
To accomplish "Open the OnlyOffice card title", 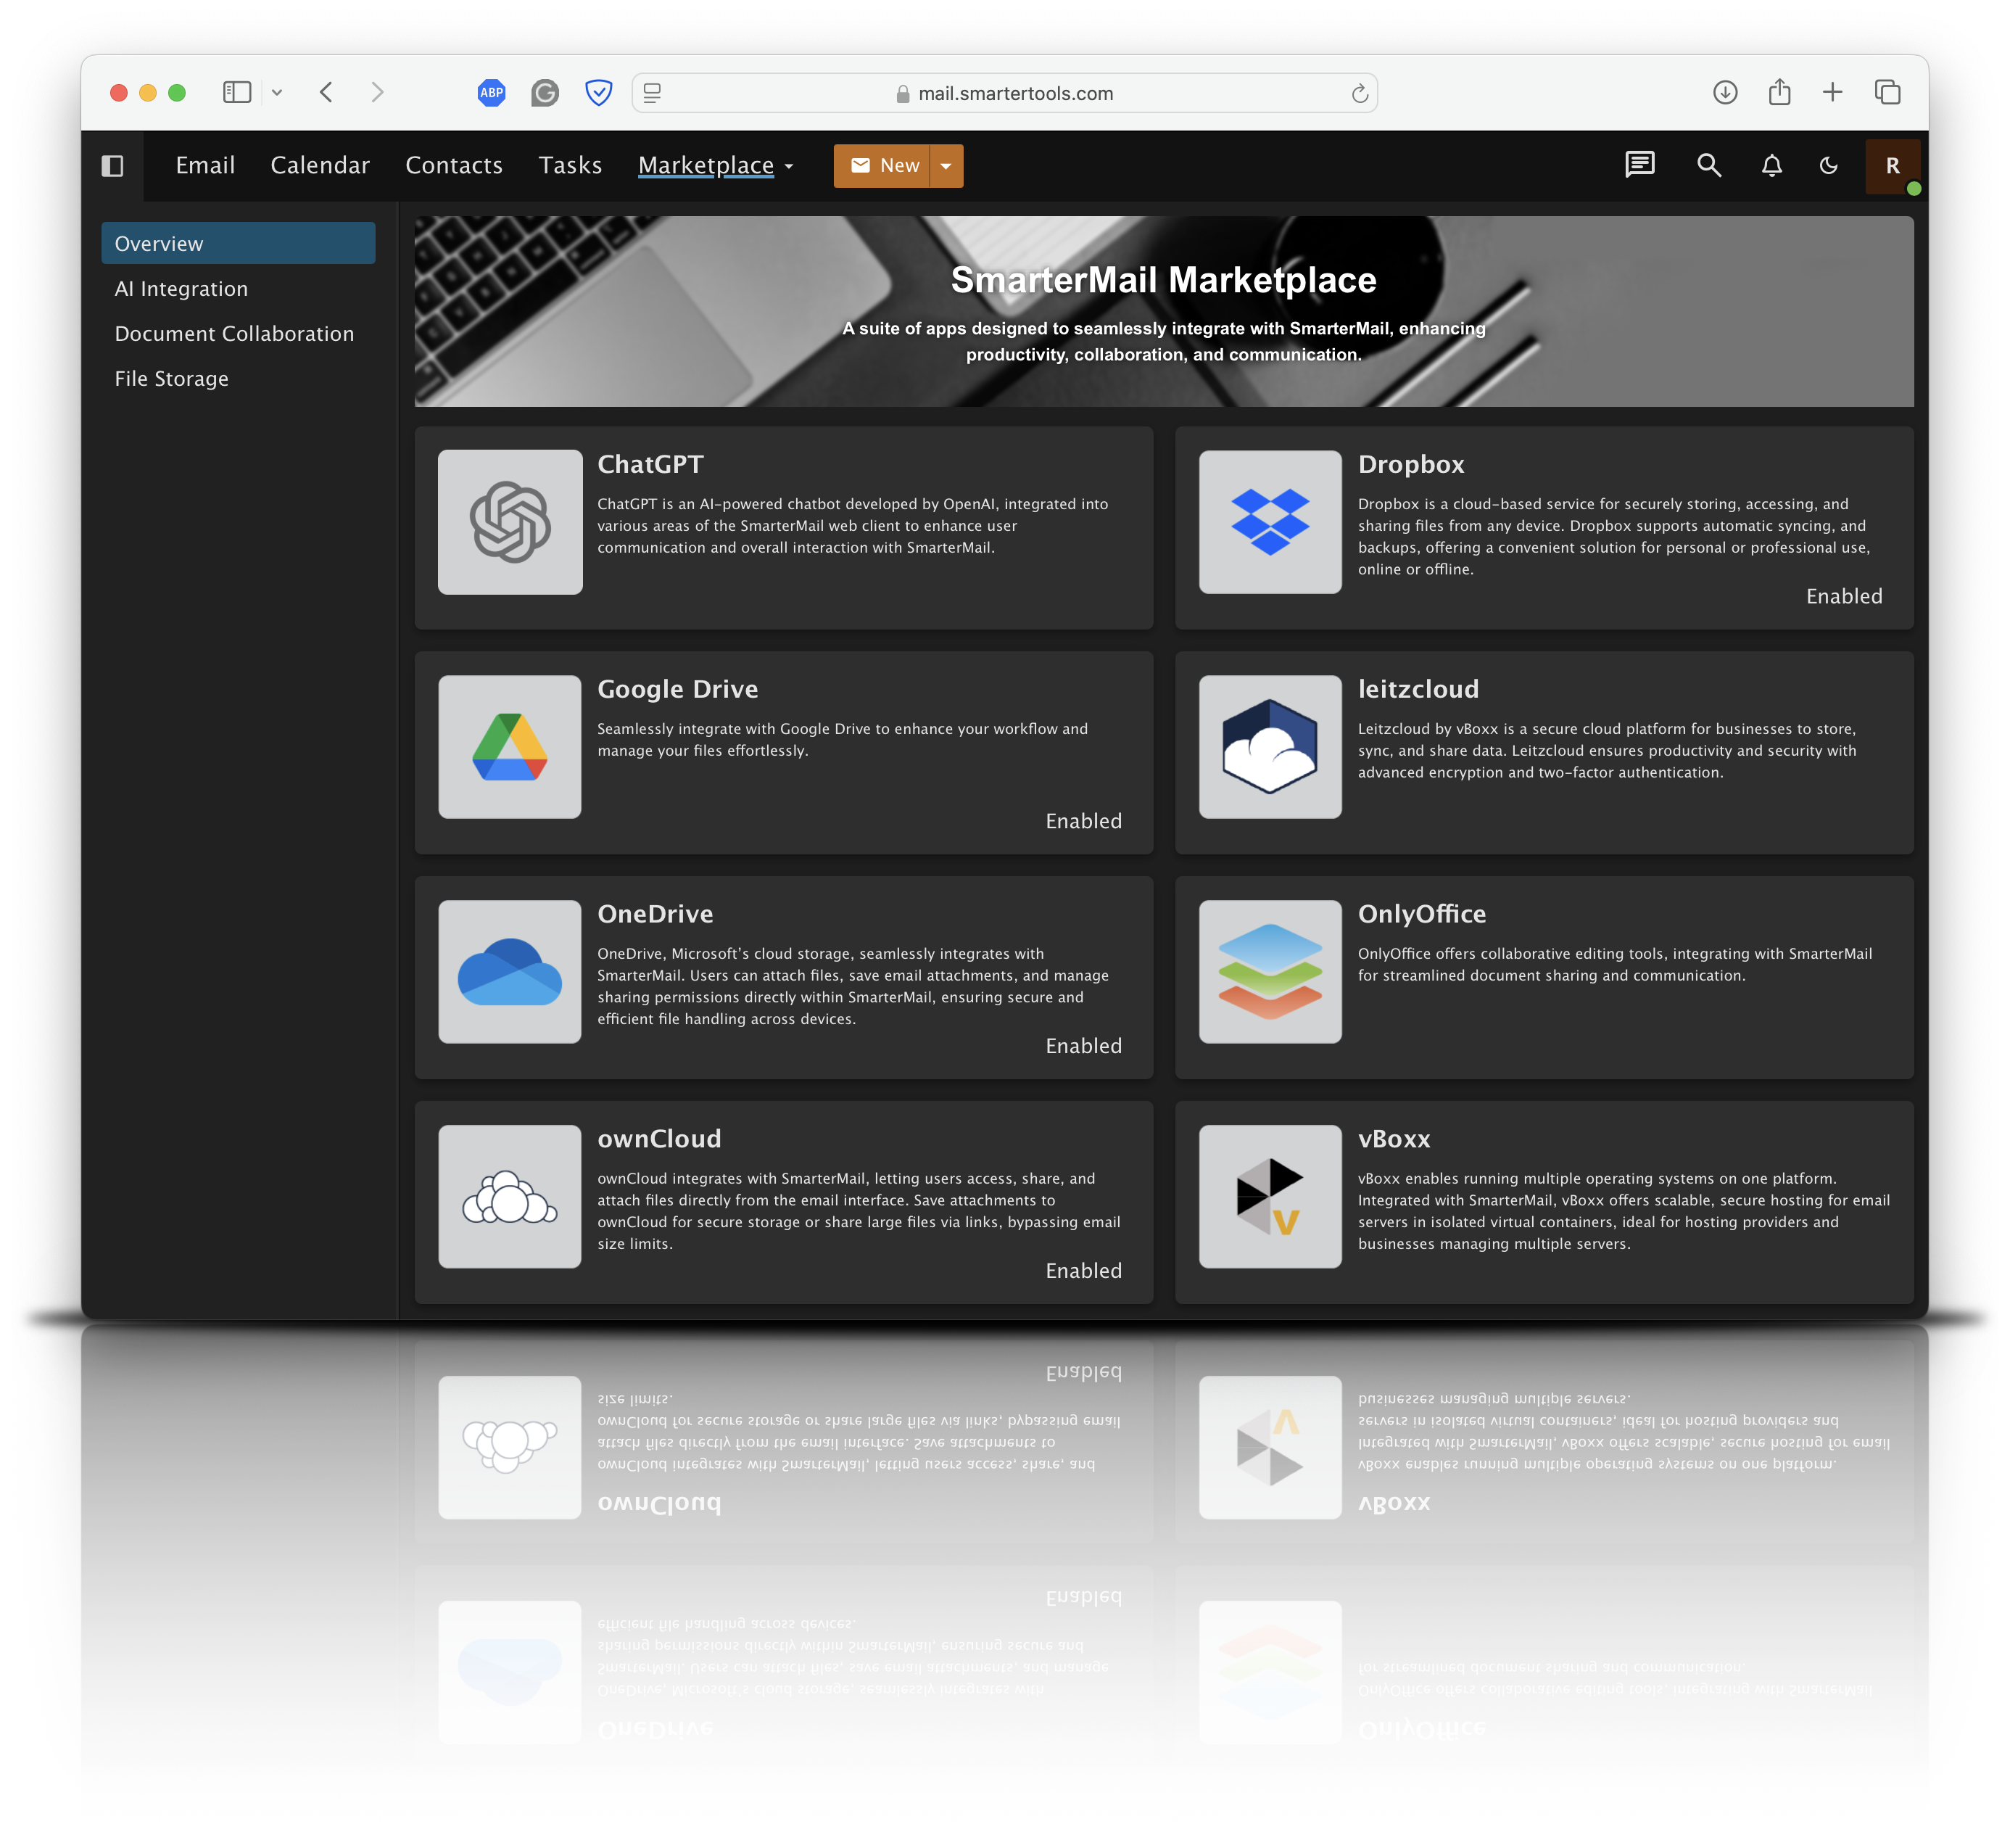I will pyautogui.click(x=1422, y=914).
